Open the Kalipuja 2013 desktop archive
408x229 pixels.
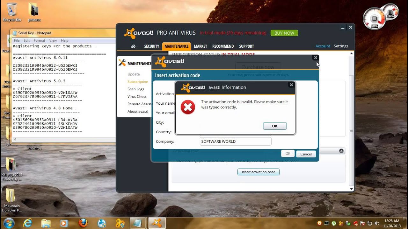(x=12, y=170)
